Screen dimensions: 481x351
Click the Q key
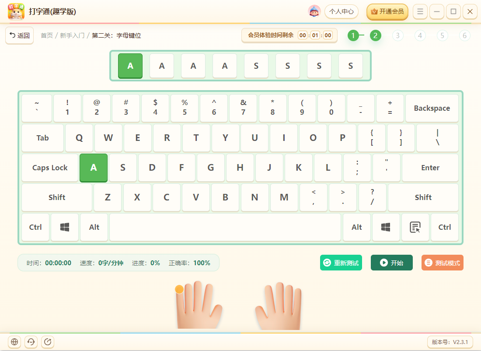pyautogui.click(x=79, y=138)
